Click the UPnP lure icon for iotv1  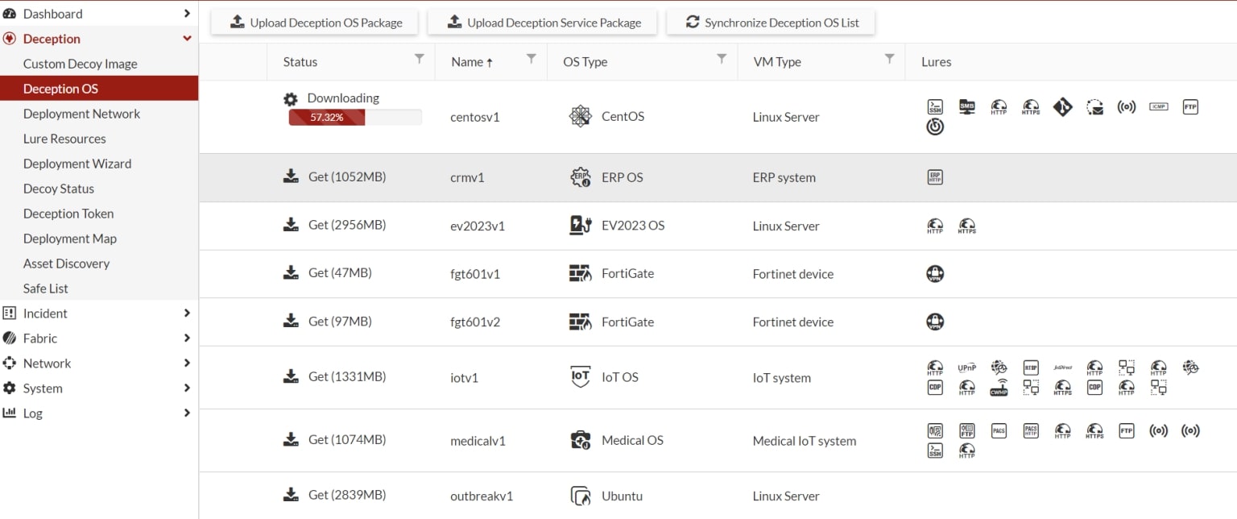click(966, 367)
